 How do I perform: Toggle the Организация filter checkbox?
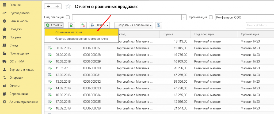point(211,17)
